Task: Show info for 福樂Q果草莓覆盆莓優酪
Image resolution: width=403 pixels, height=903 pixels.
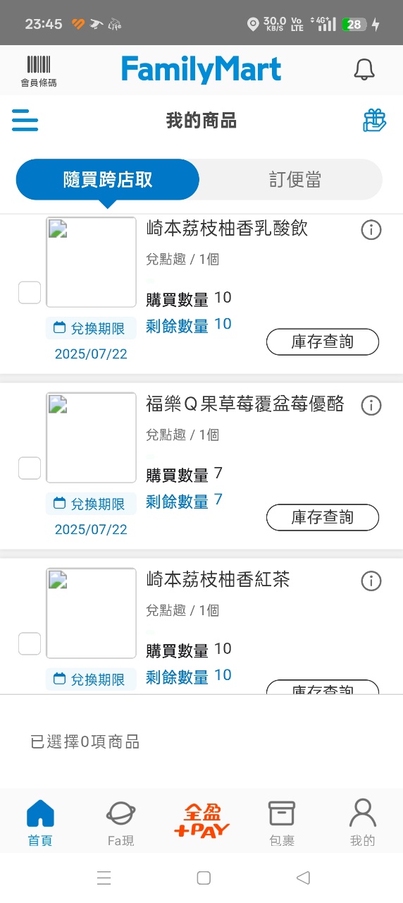Action: 371,406
